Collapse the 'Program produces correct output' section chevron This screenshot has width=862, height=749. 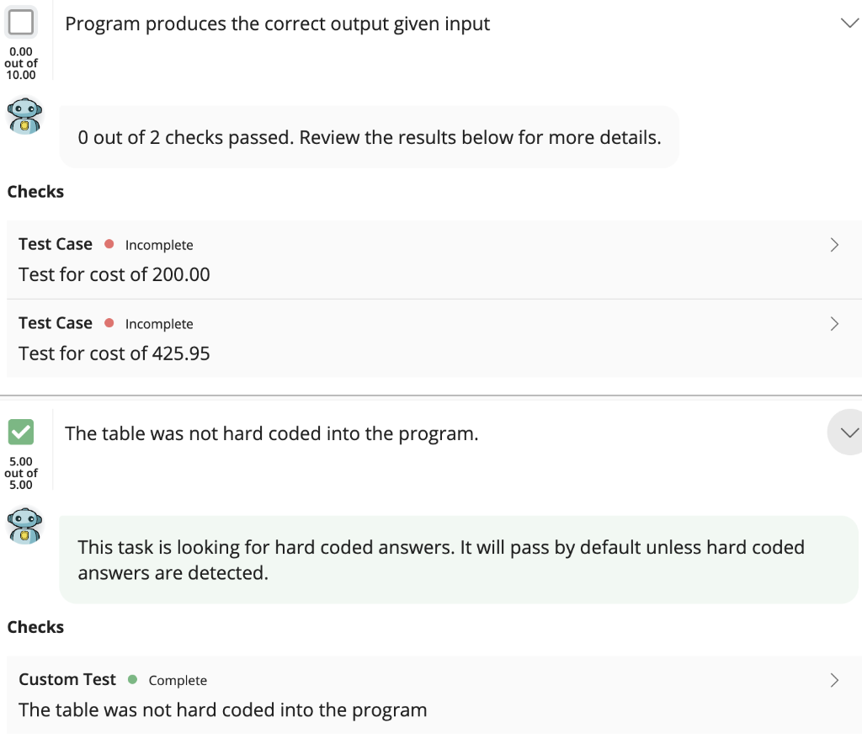[849, 23]
